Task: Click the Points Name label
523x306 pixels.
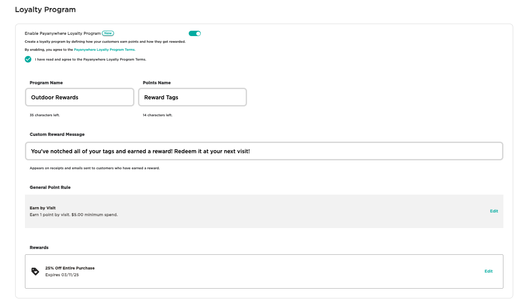Action: (157, 83)
